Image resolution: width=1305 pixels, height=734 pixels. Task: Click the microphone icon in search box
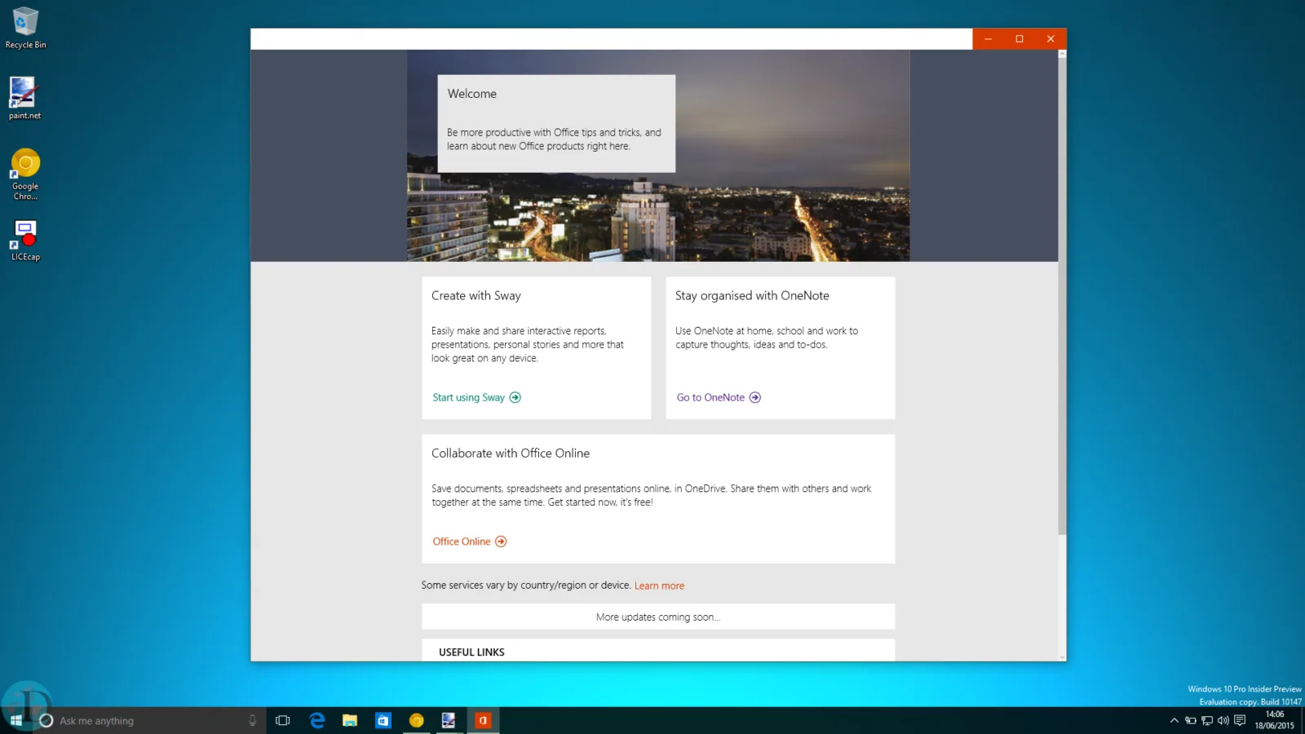pyautogui.click(x=252, y=720)
